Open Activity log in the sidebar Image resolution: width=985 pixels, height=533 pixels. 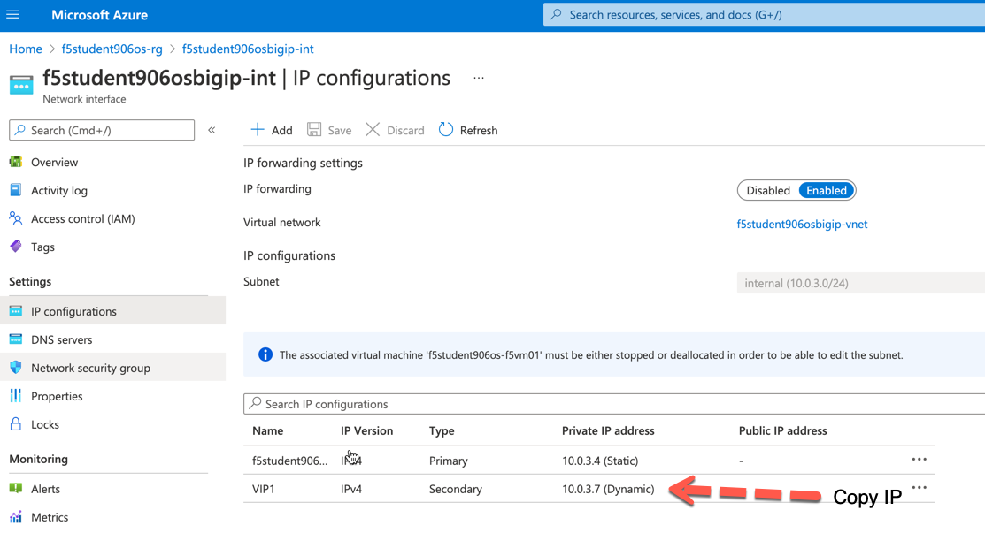(59, 190)
